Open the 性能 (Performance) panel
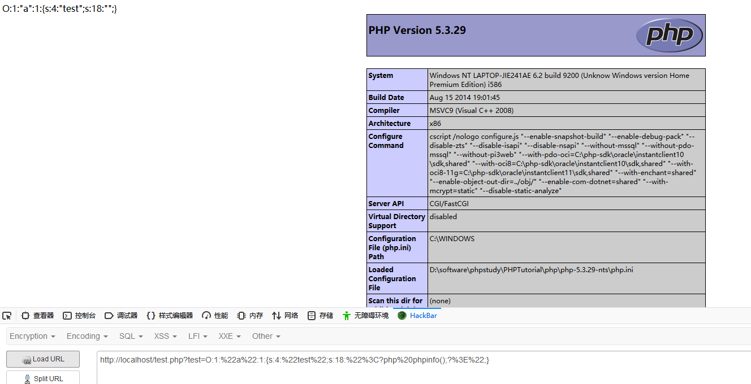Viewport: 751px width, 384px height. (x=214, y=315)
